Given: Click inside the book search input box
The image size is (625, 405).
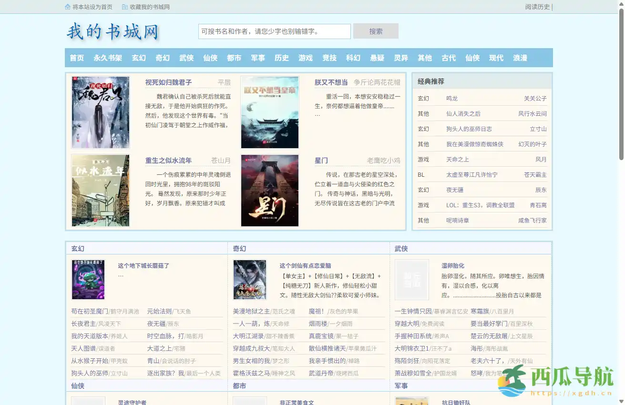Looking at the screenshot, I should (274, 31).
